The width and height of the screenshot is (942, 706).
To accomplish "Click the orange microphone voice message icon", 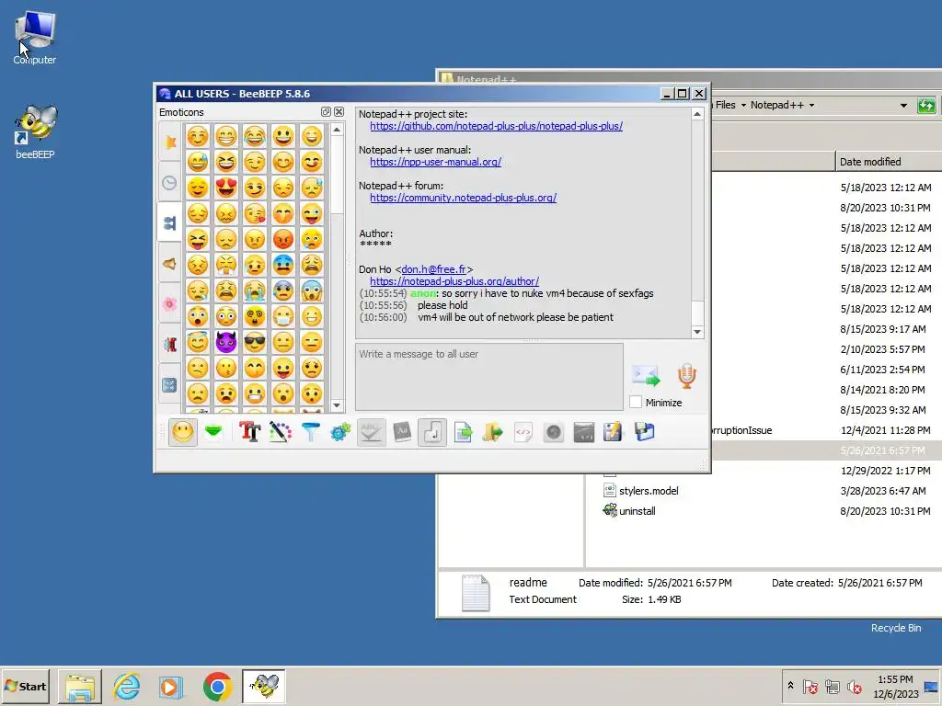I will [x=686, y=376].
